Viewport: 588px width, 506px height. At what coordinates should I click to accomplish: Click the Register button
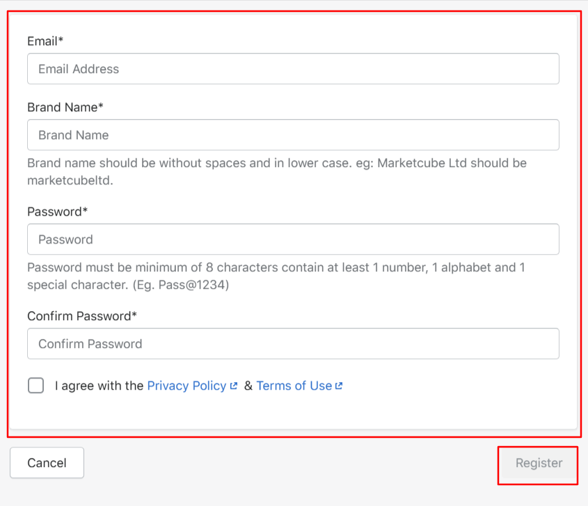click(x=539, y=463)
